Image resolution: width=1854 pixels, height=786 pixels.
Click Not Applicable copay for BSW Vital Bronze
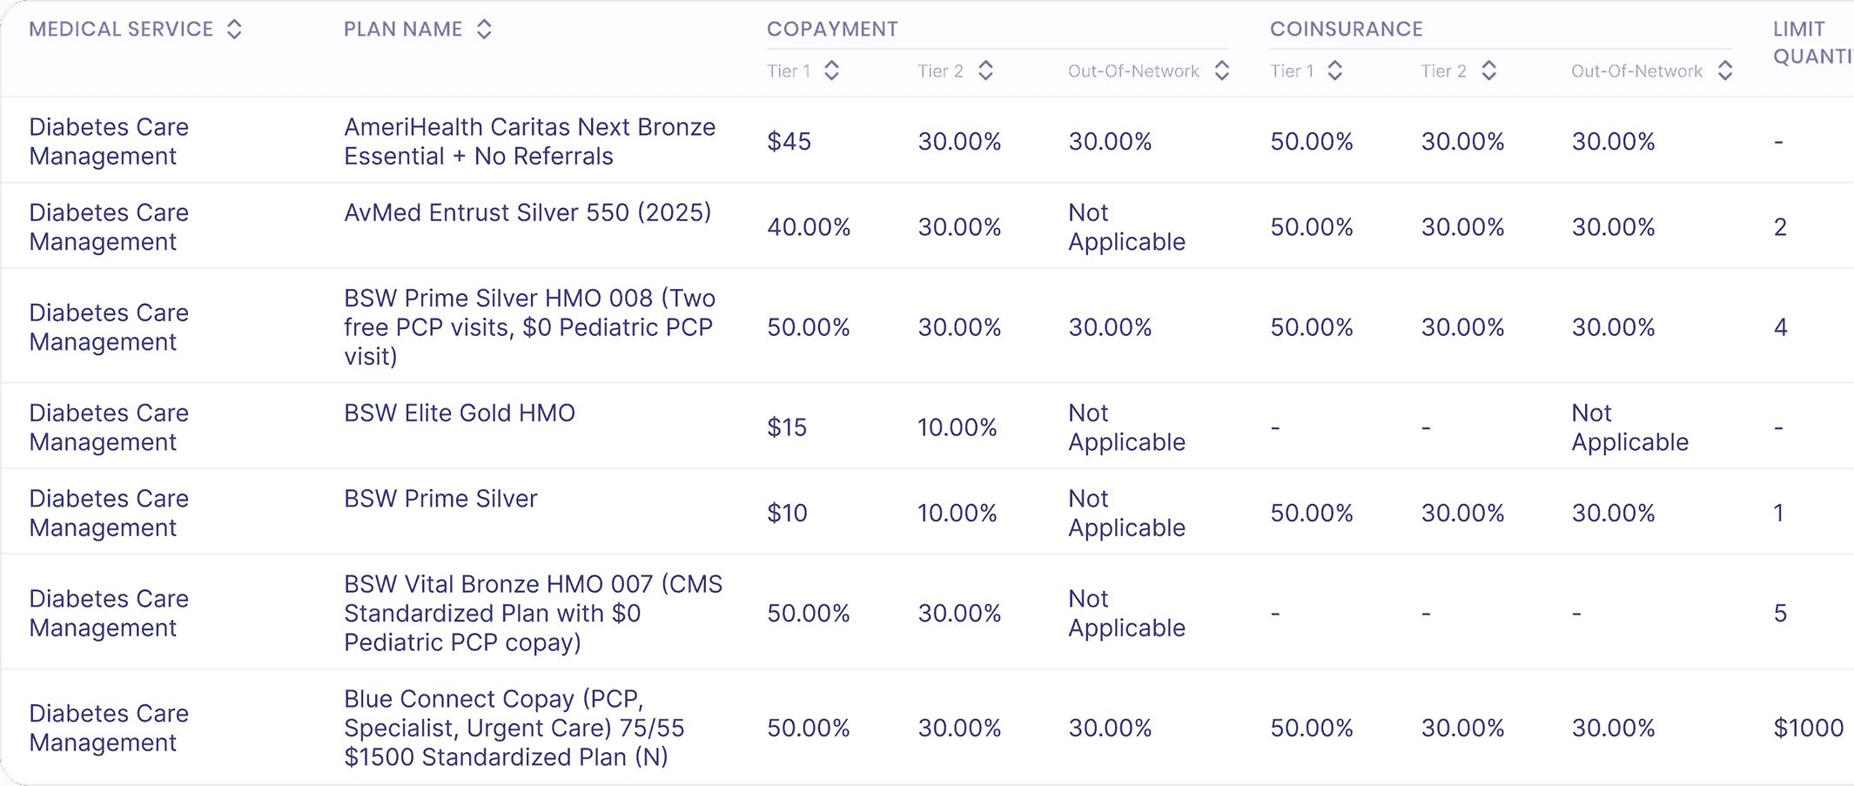tap(1126, 613)
